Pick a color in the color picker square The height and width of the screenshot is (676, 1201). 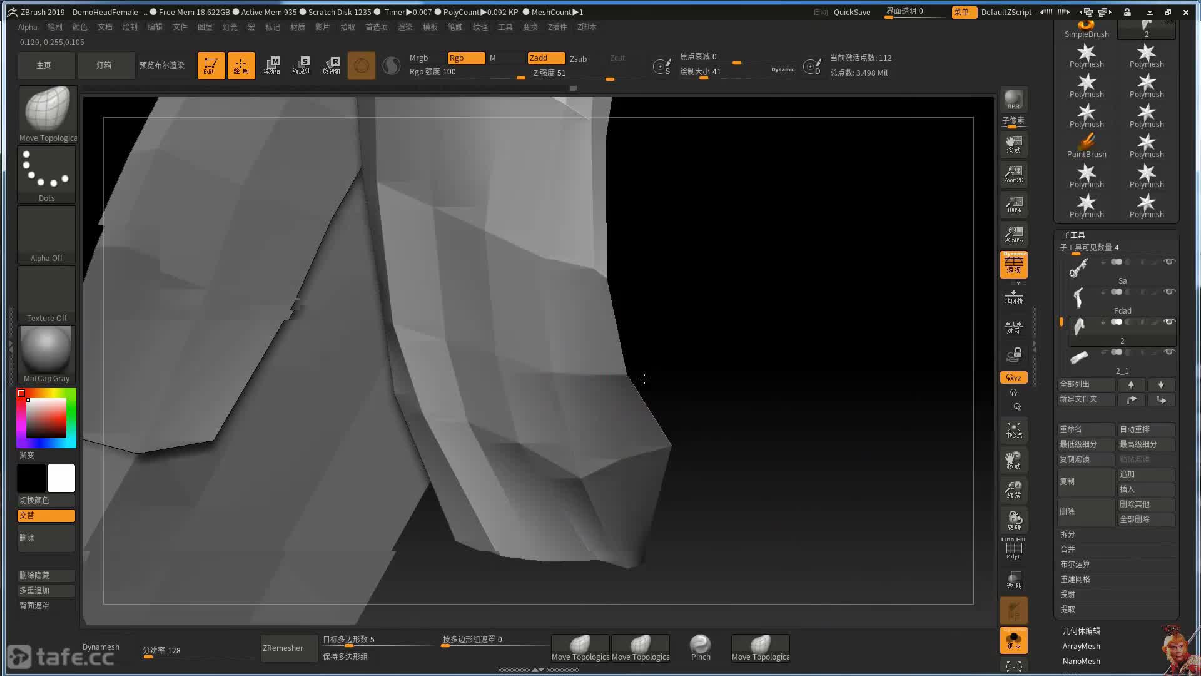pos(46,417)
